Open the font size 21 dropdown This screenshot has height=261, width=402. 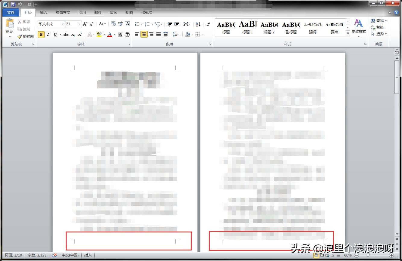[79, 24]
